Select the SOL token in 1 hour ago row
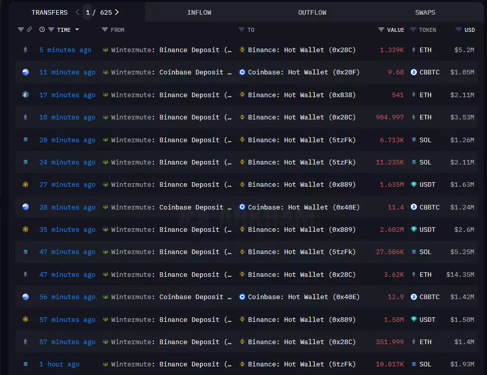 [x=425, y=364]
